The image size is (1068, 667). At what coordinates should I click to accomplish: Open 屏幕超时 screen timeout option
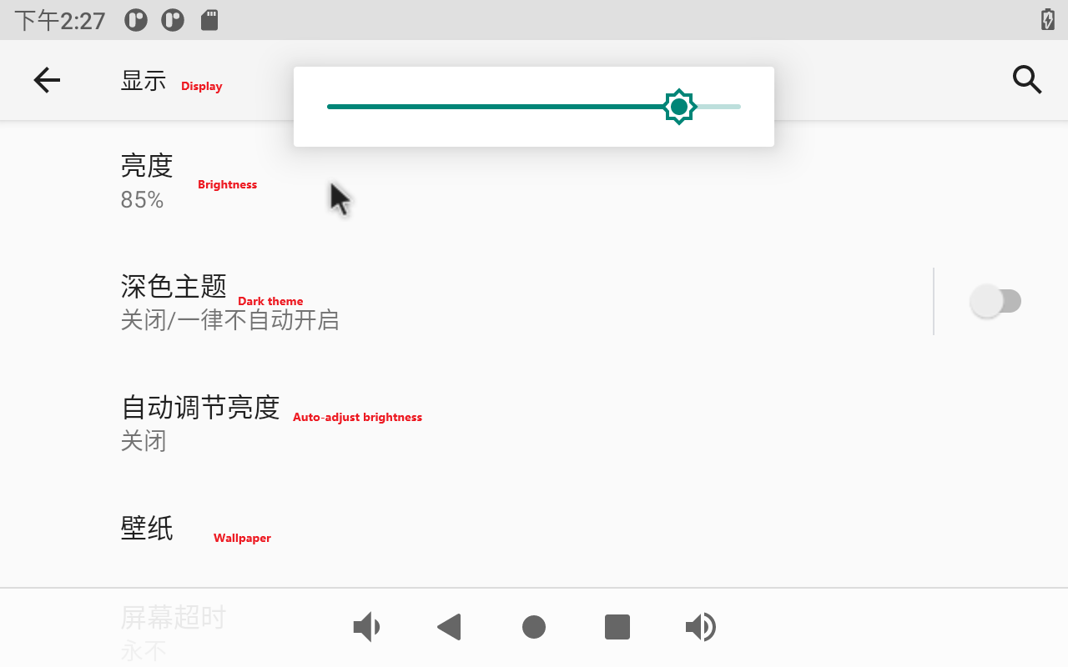[x=174, y=619]
